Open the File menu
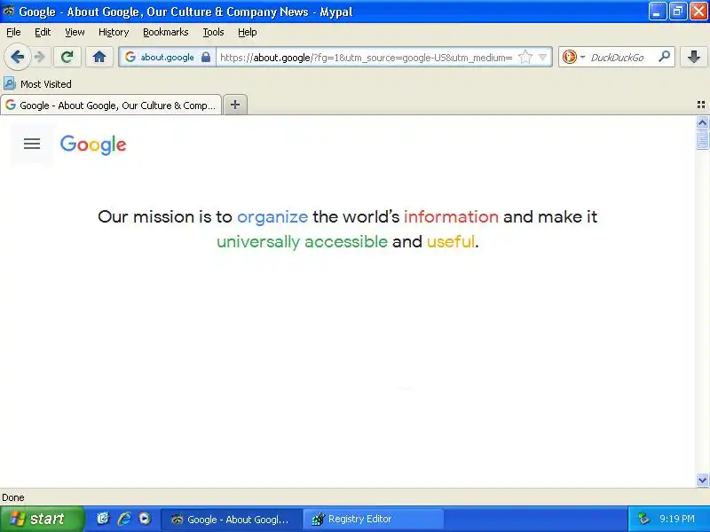 click(13, 32)
